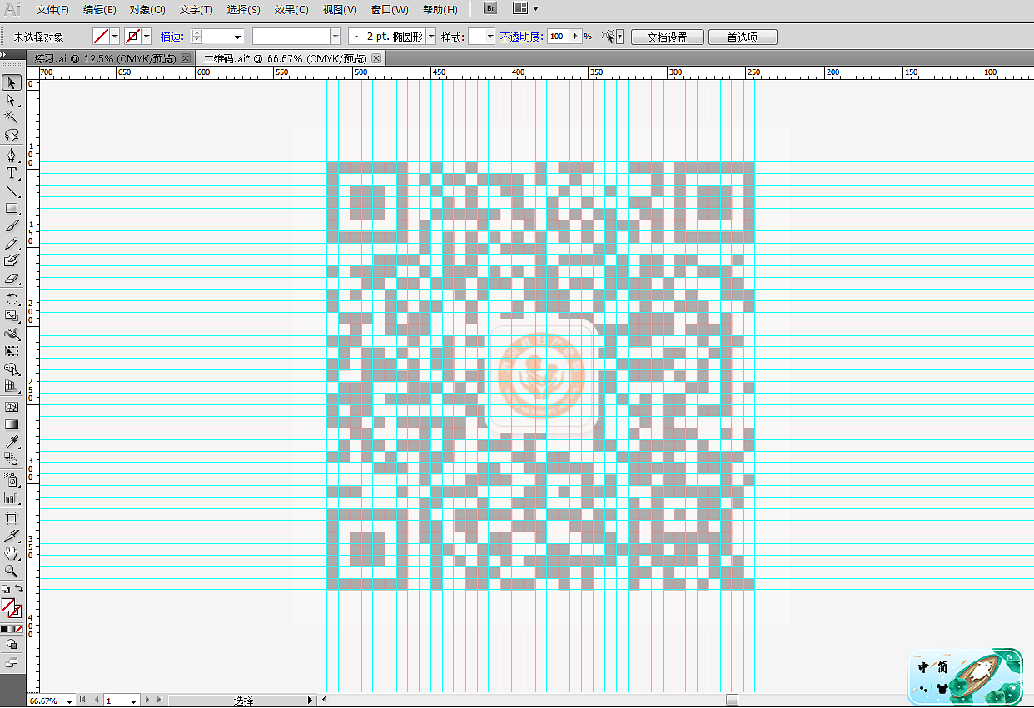Screen dimensions: 1034x708
Task: Open the 文件(F) menu
Action: pyautogui.click(x=52, y=9)
